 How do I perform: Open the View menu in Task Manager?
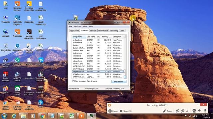pyautogui.click(x=85, y=26)
